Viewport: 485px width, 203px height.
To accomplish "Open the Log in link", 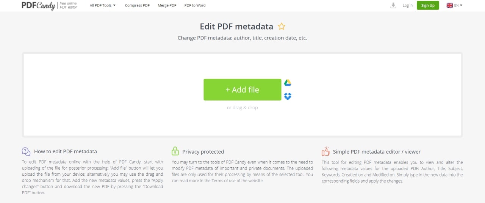I will [408, 5].
